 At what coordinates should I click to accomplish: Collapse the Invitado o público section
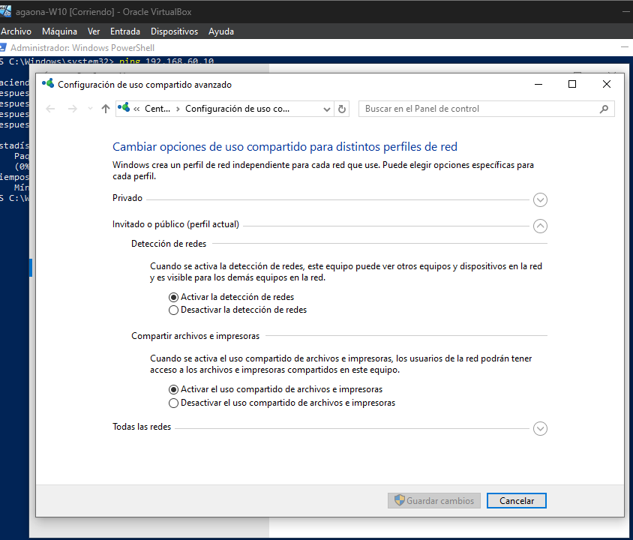click(x=540, y=225)
